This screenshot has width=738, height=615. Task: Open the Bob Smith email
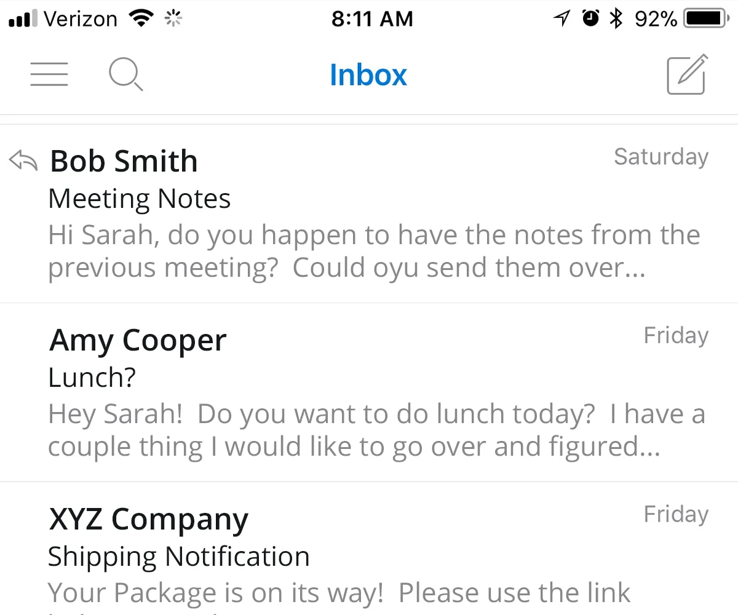coord(369,213)
